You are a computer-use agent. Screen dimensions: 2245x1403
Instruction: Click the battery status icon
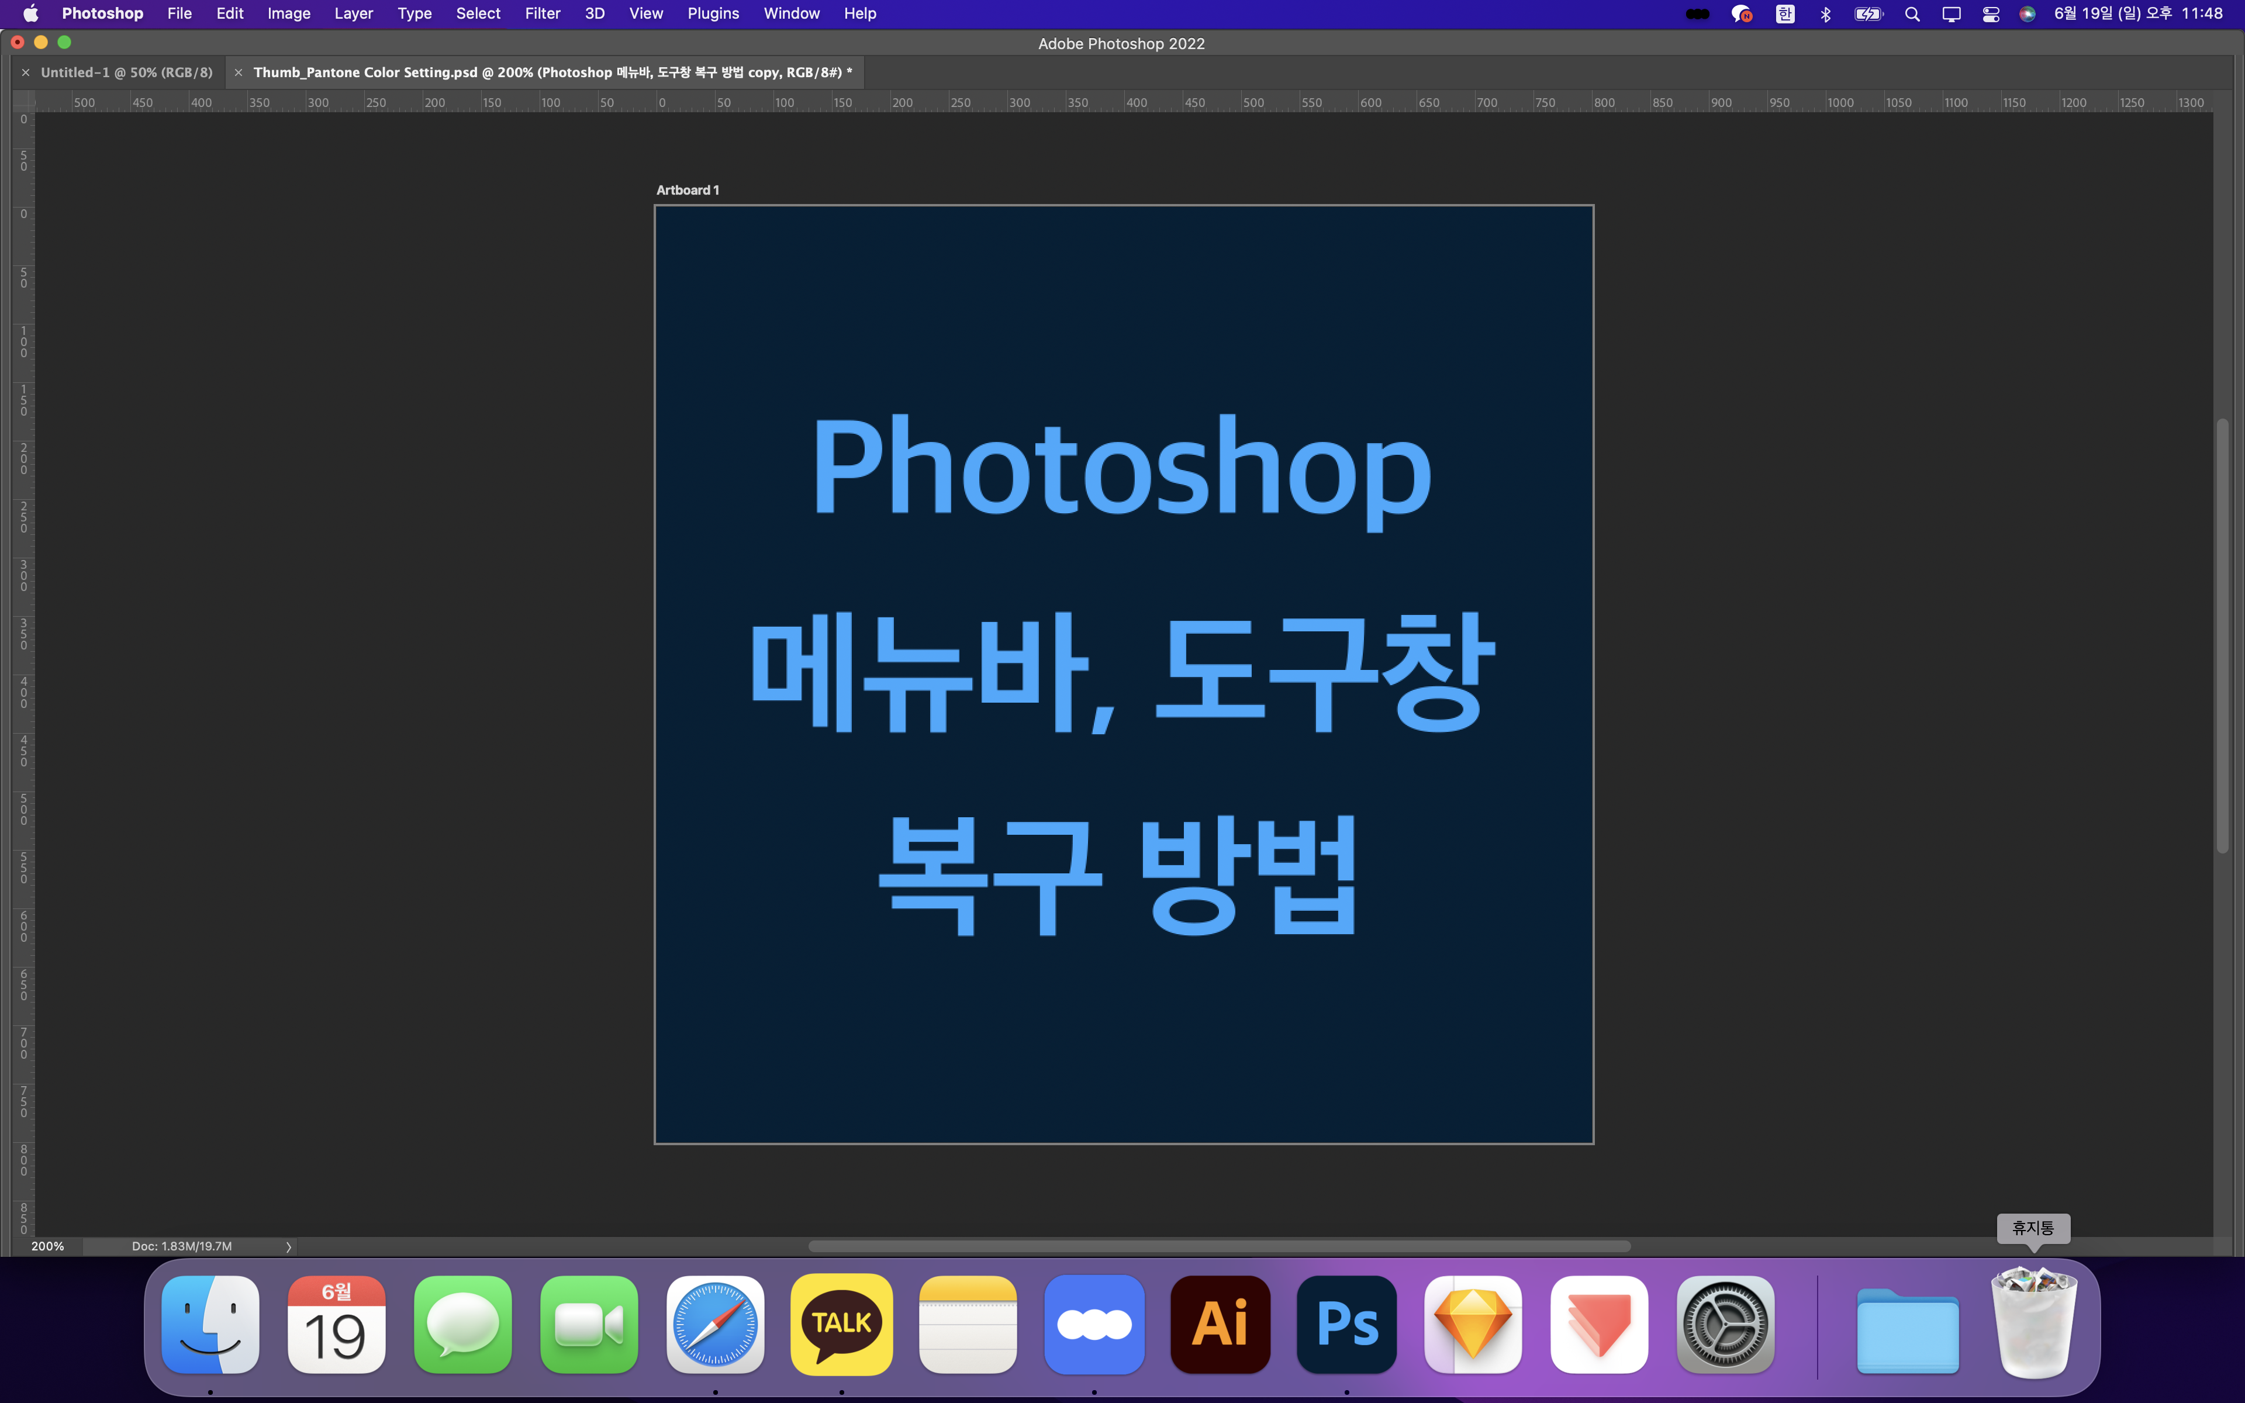1868,14
